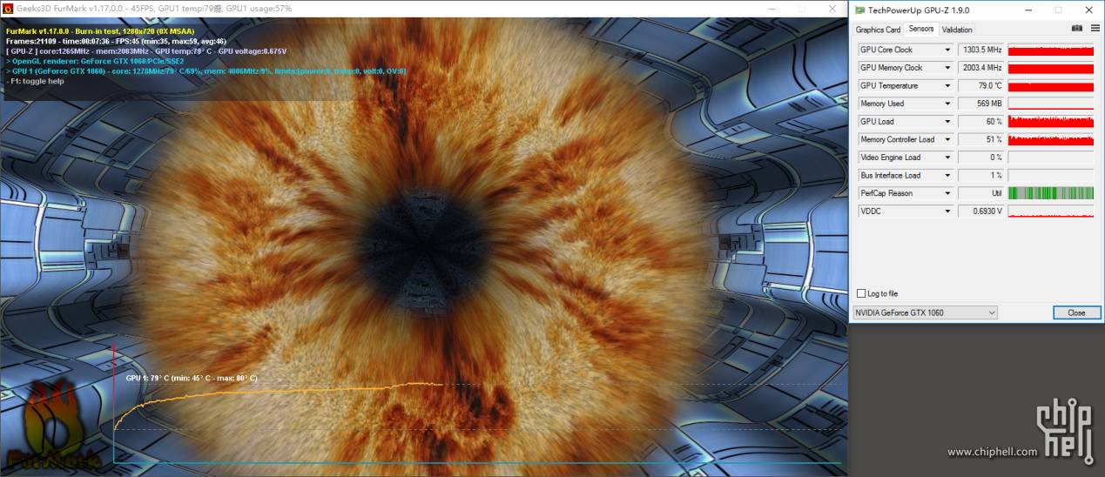Open the Validation tab in GPU-Z
This screenshot has width=1105, height=477.
tap(957, 30)
